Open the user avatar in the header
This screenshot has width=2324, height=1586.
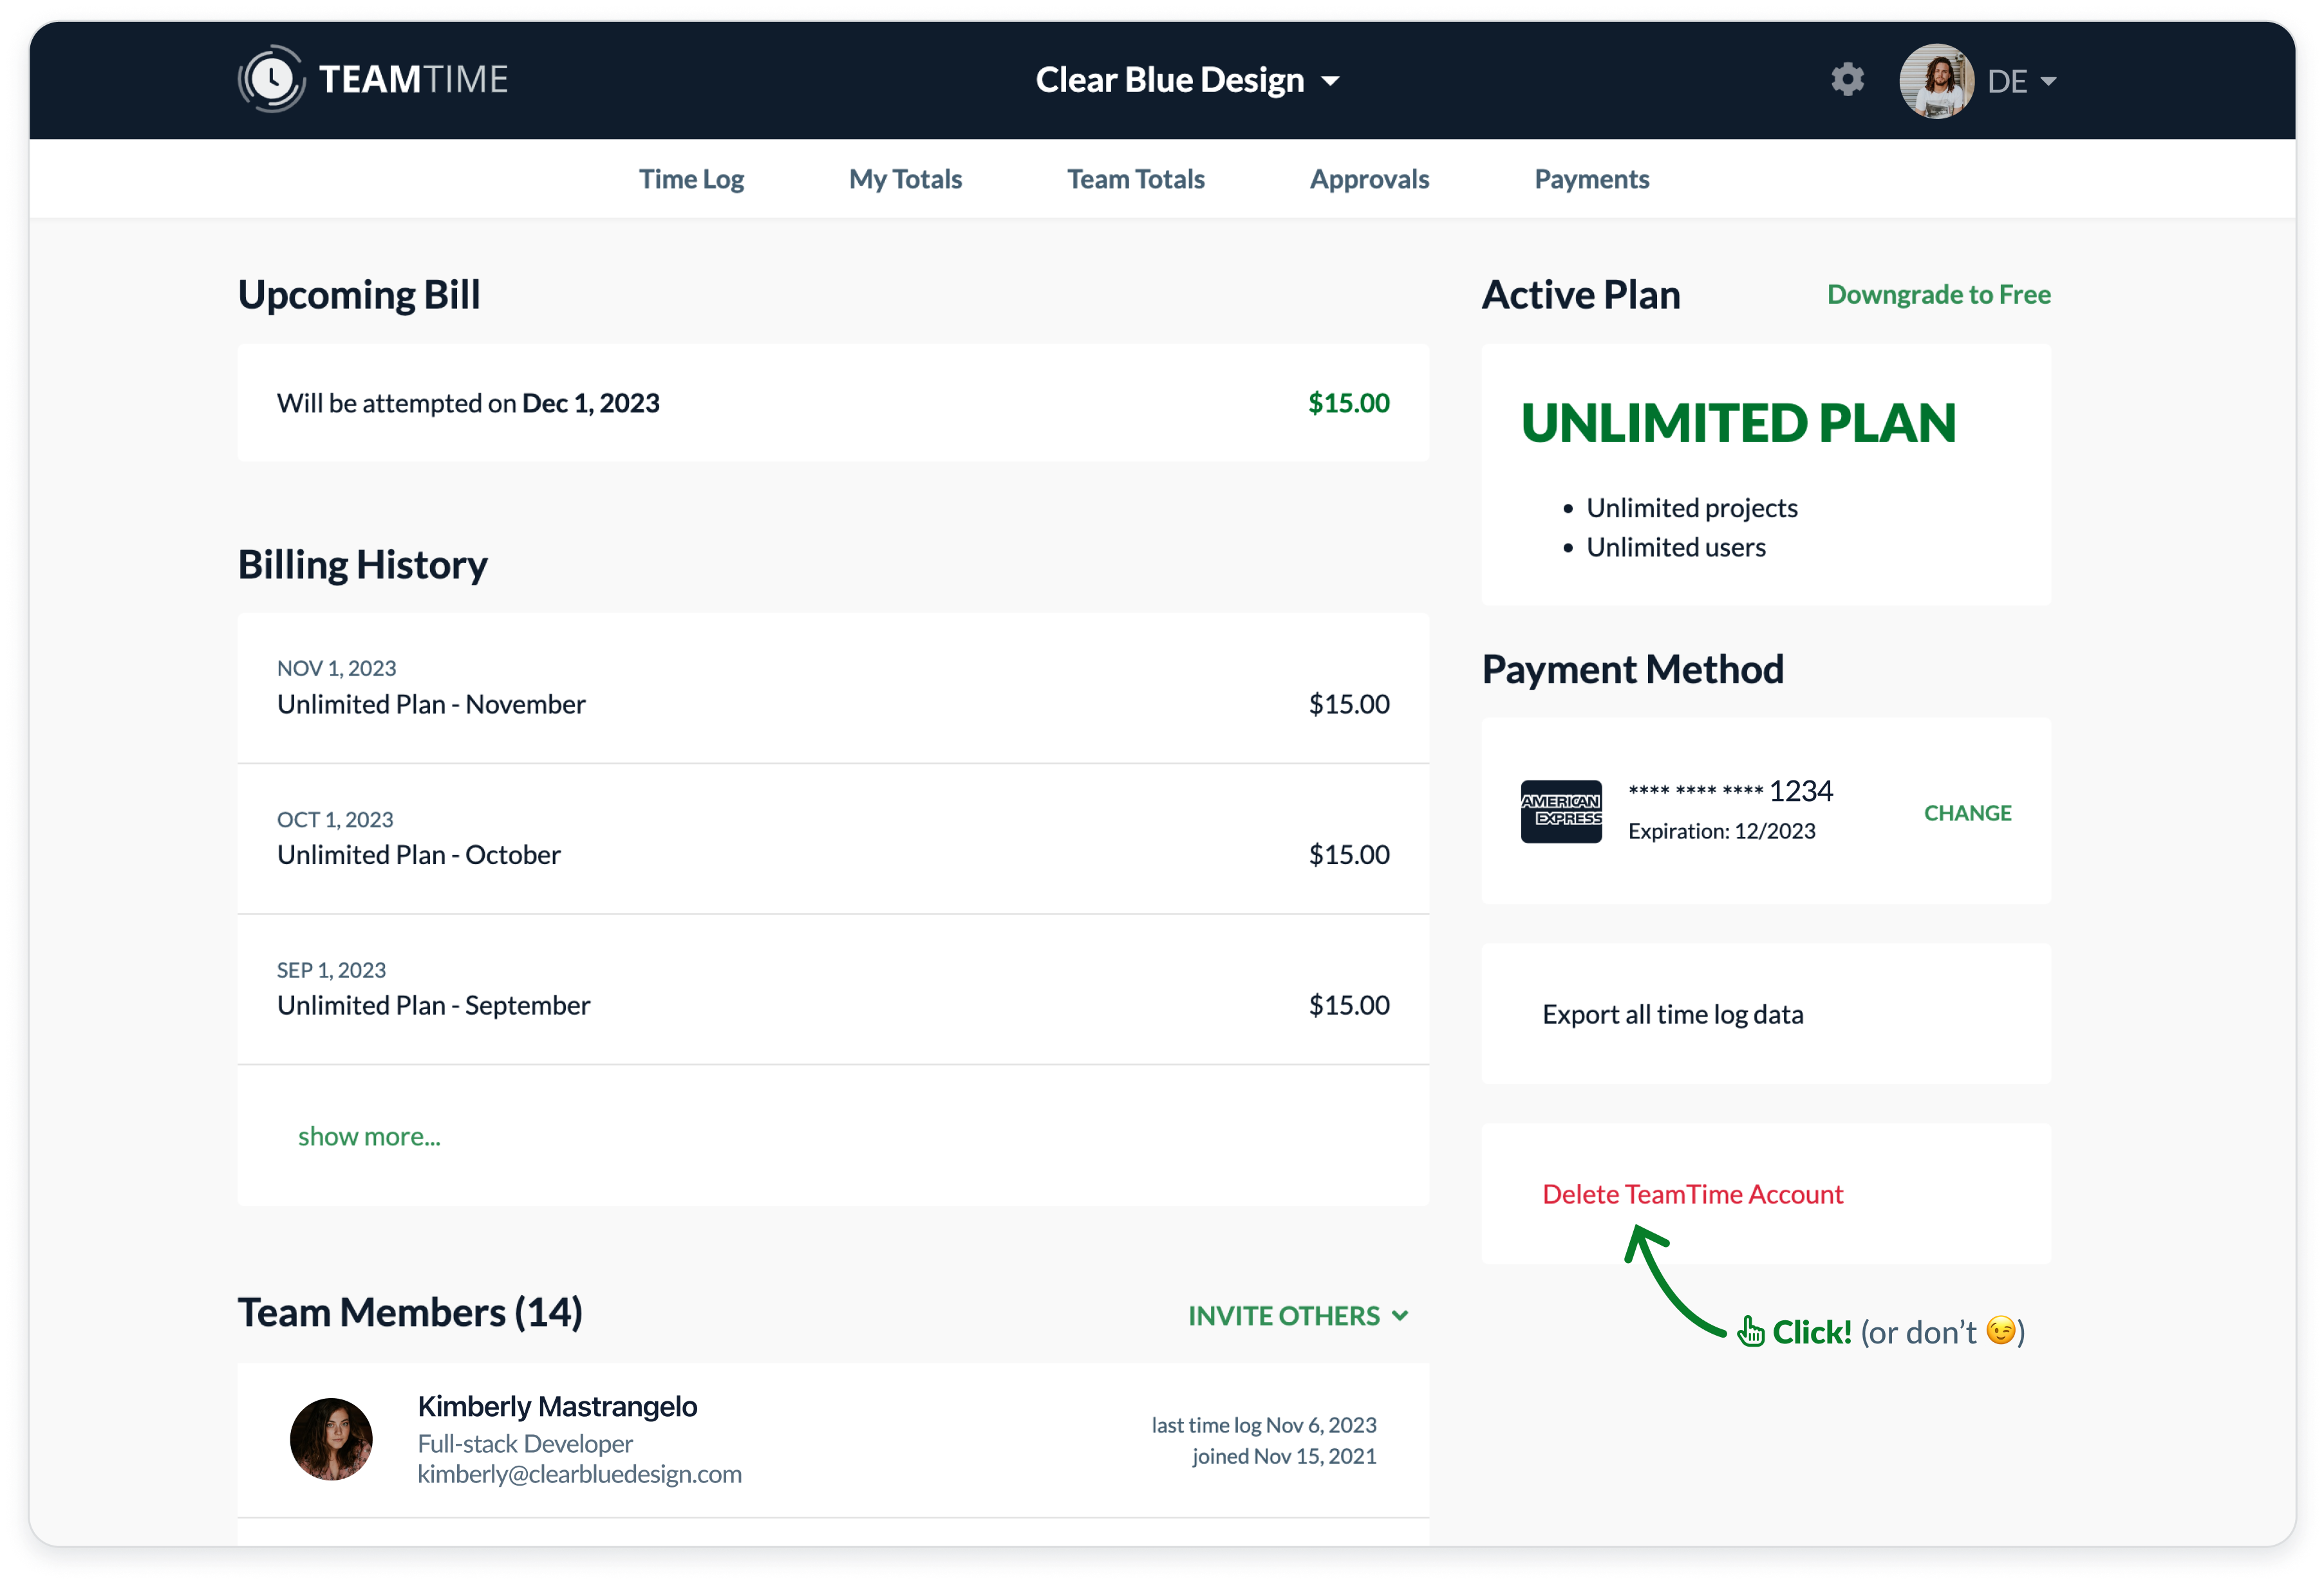coord(1936,80)
